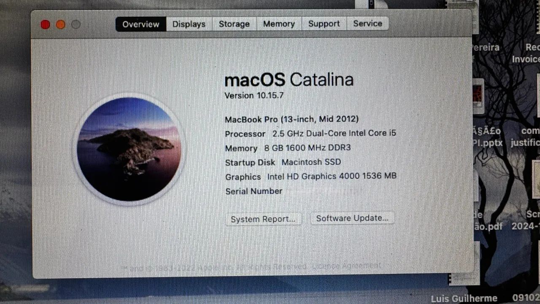Open the Displays tab
Image resolution: width=540 pixels, height=304 pixels.
(189, 24)
